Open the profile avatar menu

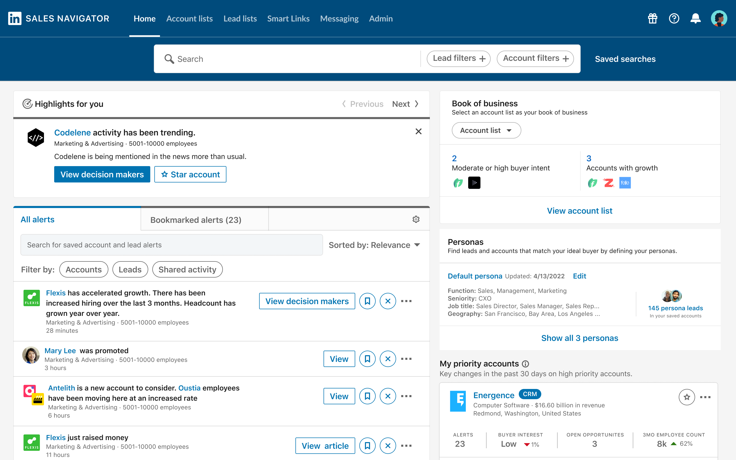(x=719, y=19)
